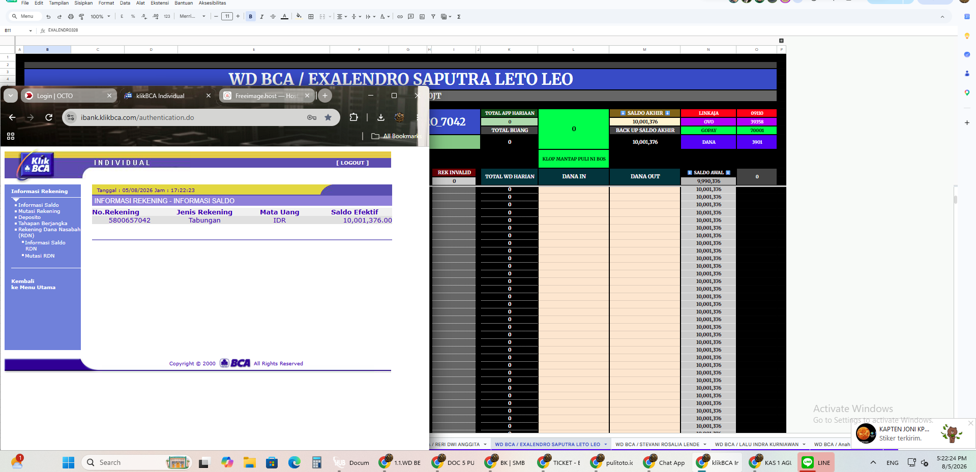Image resolution: width=976 pixels, height=472 pixels.
Task: Reload the klikBCA page
Action: pyautogui.click(x=49, y=117)
